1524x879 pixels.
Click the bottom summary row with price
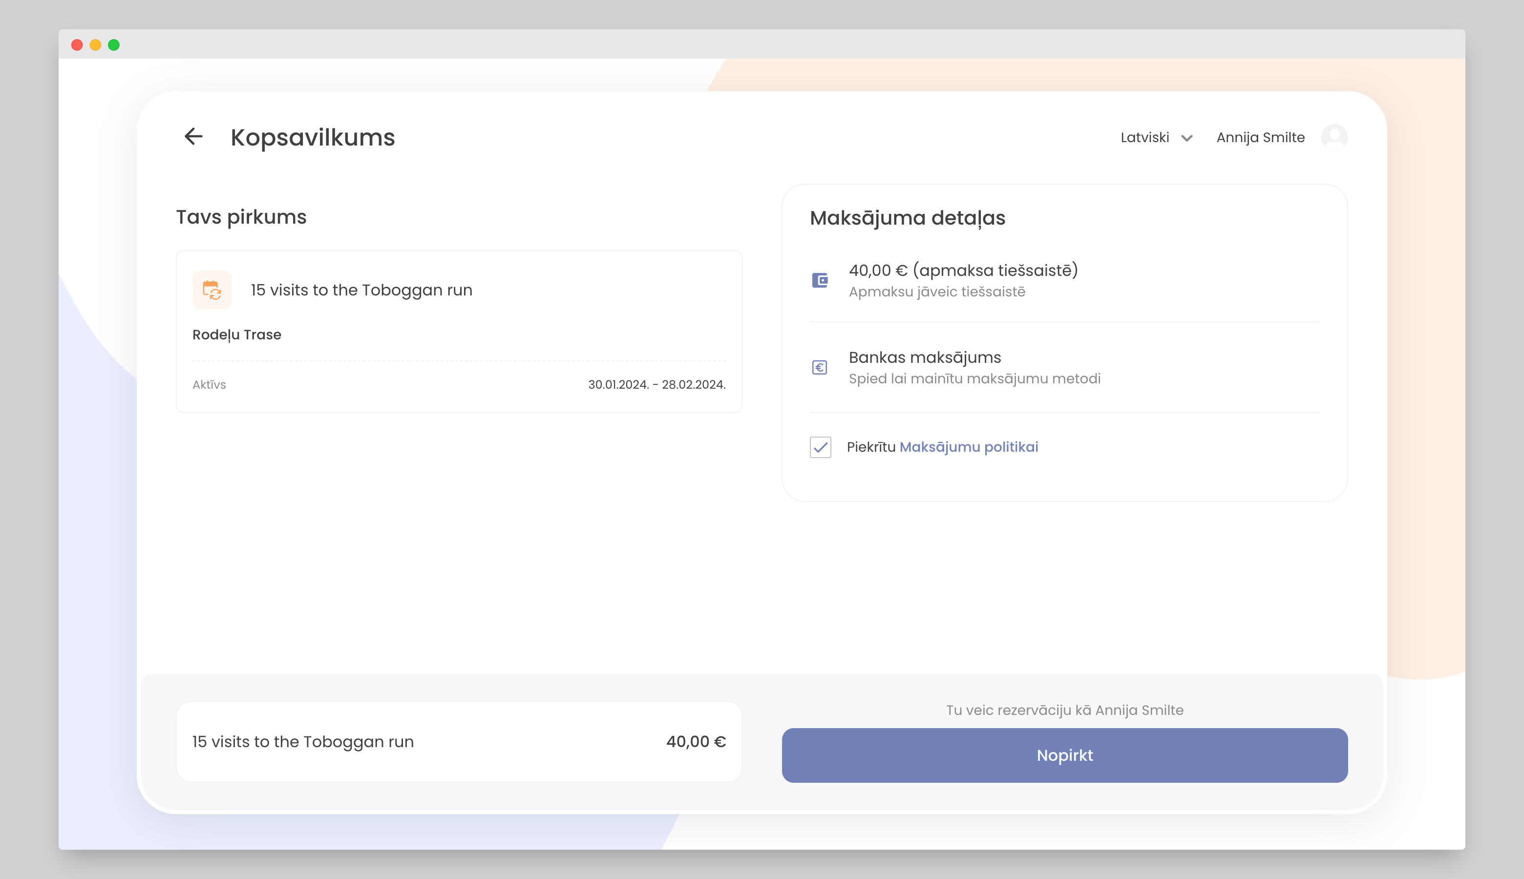pyautogui.click(x=459, y=742)
